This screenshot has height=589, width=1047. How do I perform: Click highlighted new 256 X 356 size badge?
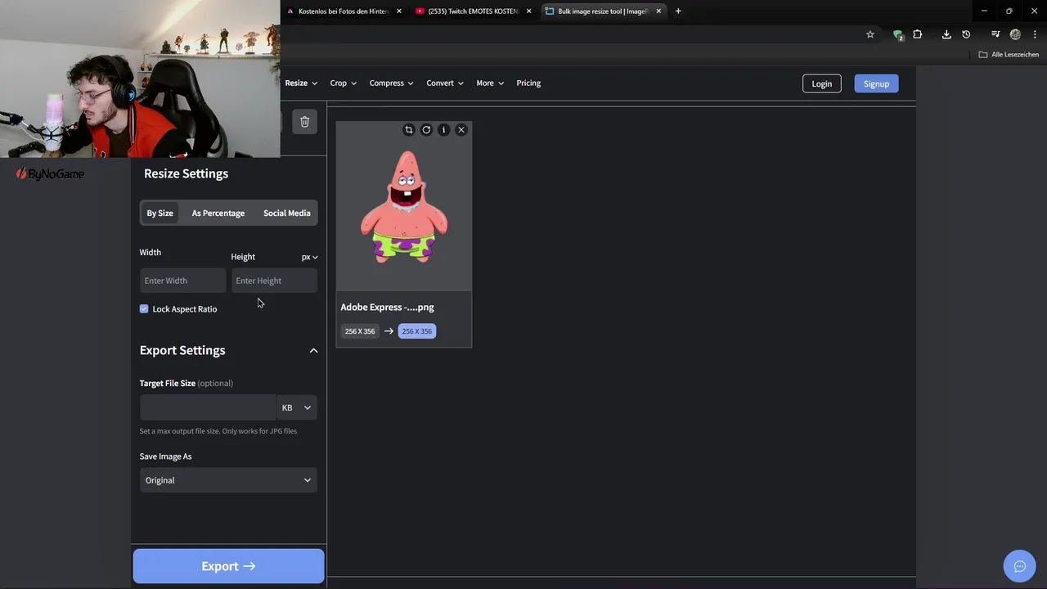pos(417,331)
